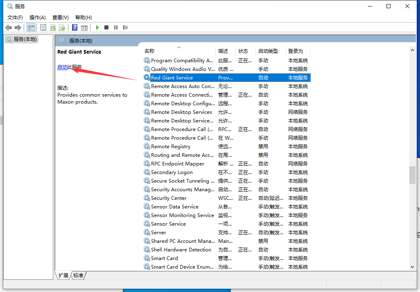Viewport: 420px width, 292px height.
Task: Click gear icon beside RPC Endpoint Mapper
Action: pyautogui.click(x=147, y=163)
